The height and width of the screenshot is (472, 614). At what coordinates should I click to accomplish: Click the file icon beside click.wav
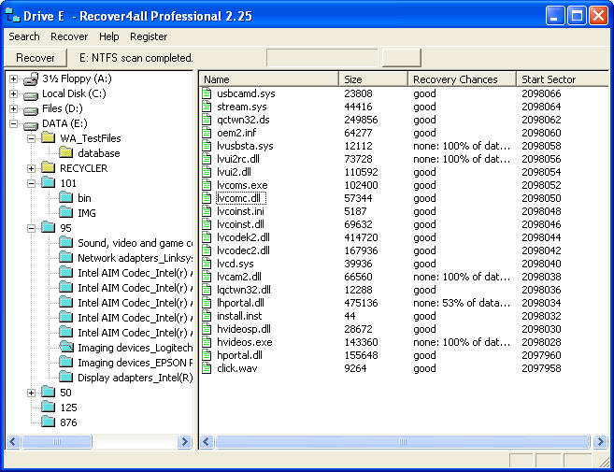[x=207, y=368]
